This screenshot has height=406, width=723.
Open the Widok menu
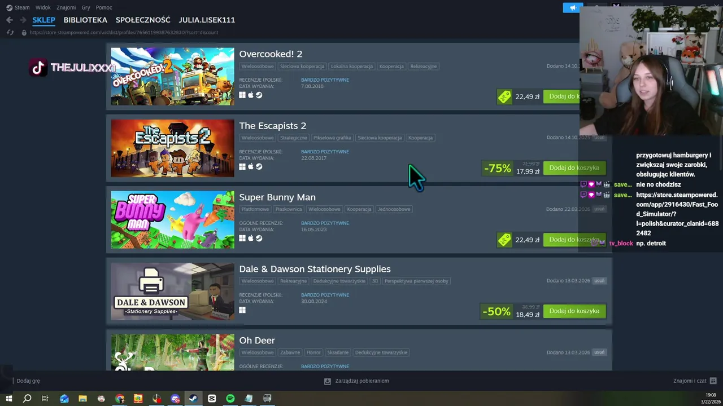(43, 7)
